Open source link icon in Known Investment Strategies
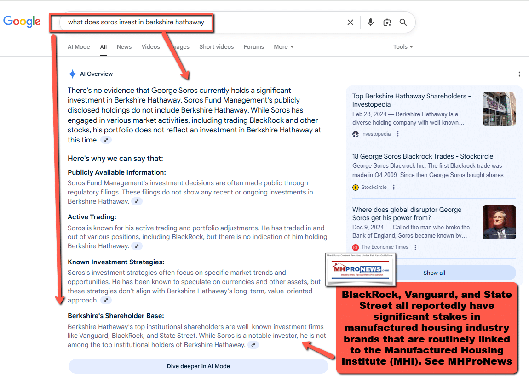The width and height of the screenshot is (529, 376). pos(106,300)
